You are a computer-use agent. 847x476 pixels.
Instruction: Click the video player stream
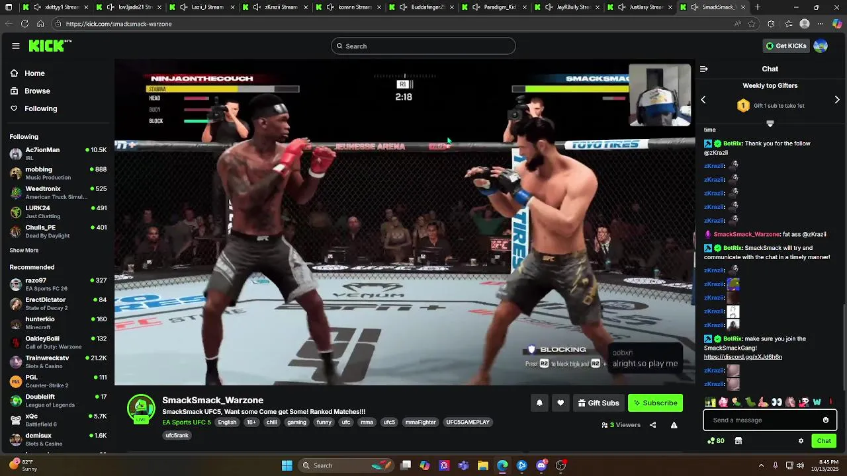[x=404, y=223]
